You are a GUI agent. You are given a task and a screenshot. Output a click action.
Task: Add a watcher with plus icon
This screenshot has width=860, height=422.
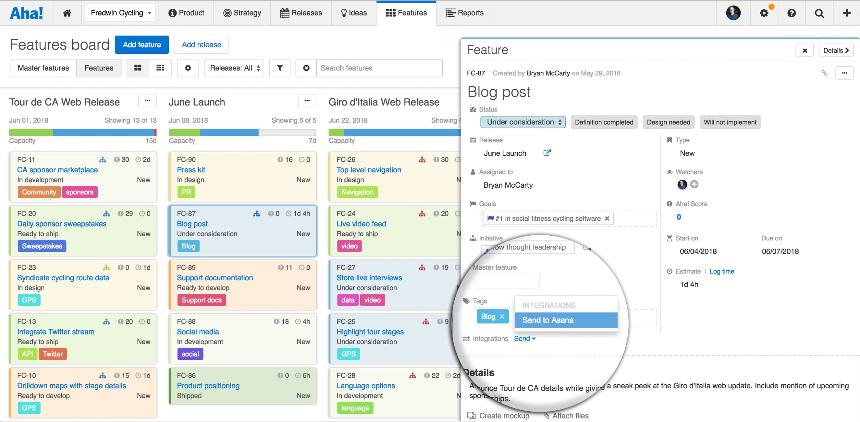tap(694, 184)
